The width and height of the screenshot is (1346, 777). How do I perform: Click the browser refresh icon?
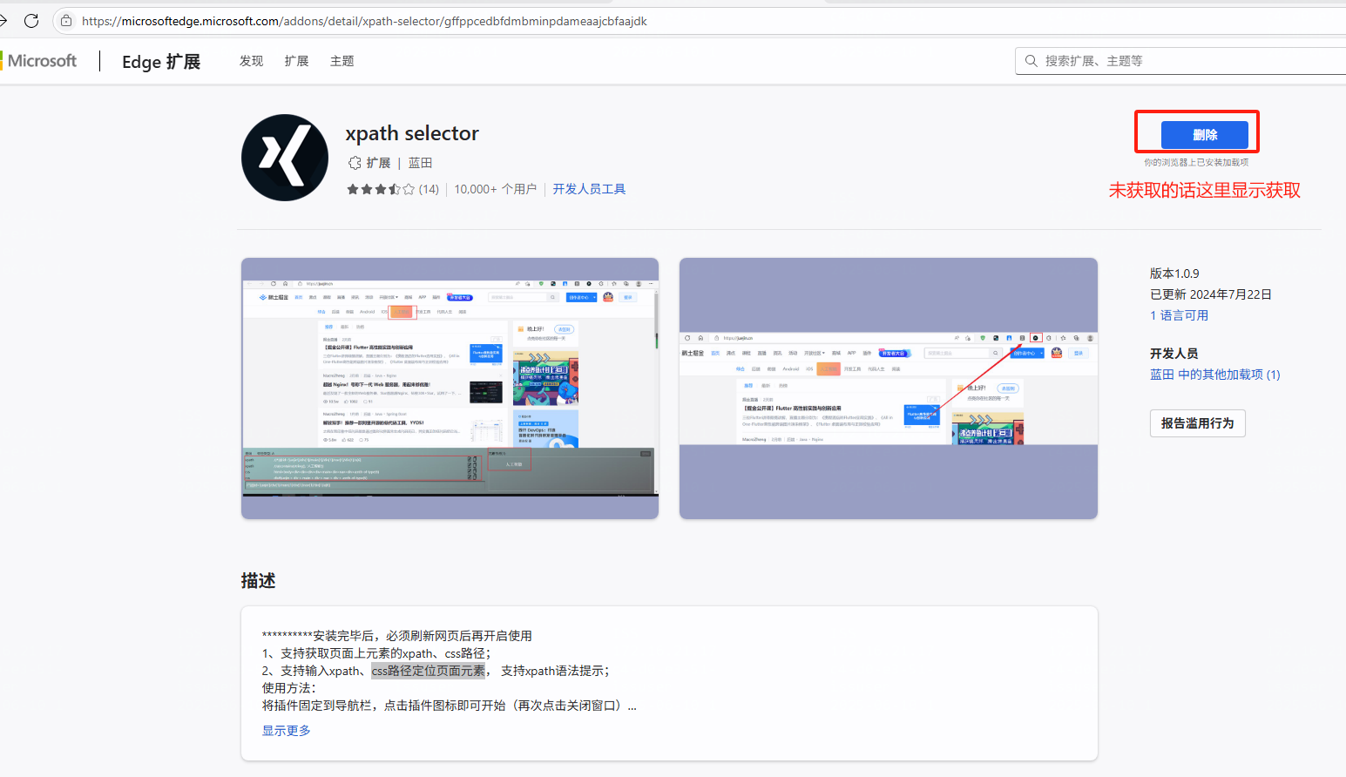coord(31,20)
